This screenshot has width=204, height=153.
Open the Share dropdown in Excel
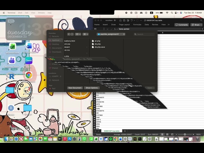click(197, 25)
